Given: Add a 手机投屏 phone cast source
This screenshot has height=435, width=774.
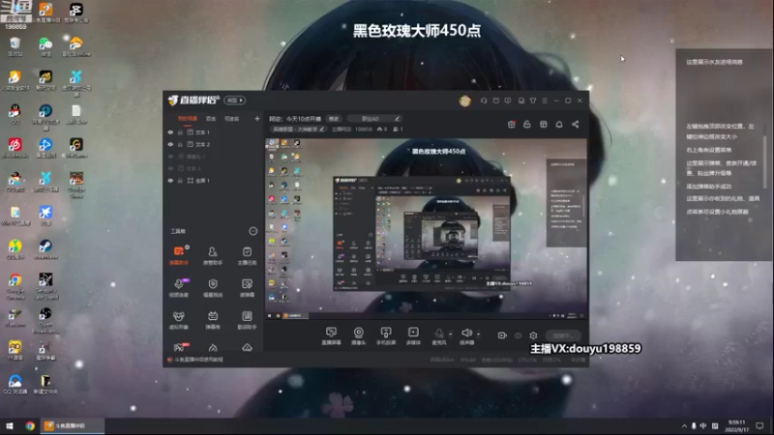Looking at the screenshot, I should pyautogui.click(x=386, y=335).
